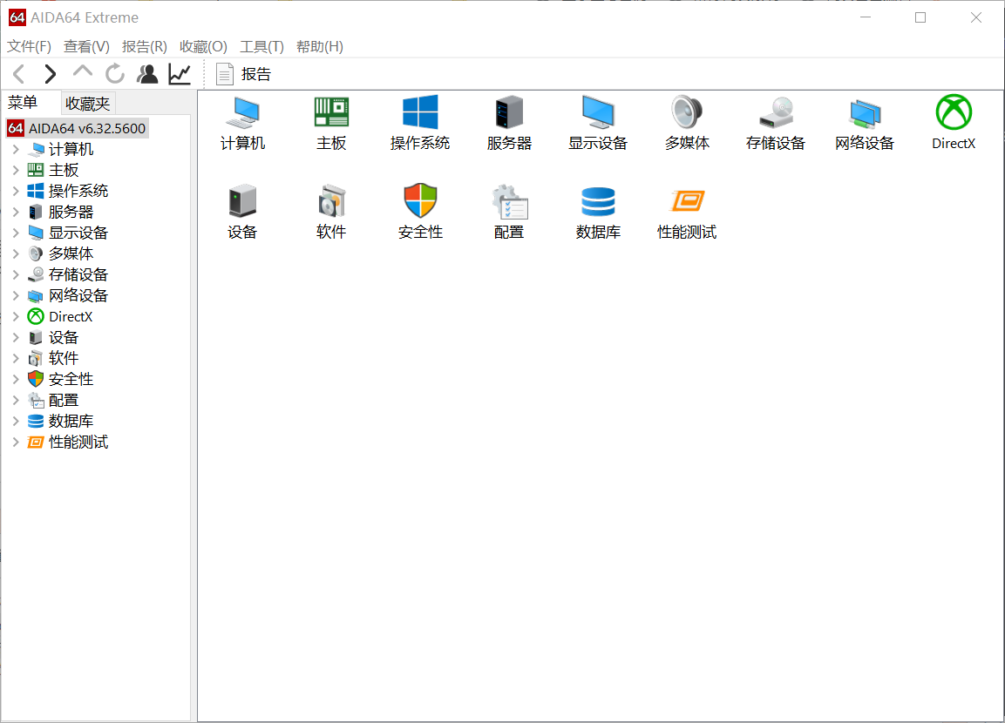
Task: Click the back arrow in the toolbar
Action: 18,74
